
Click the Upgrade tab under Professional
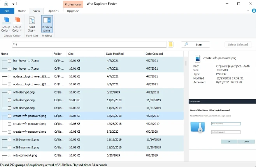tap(73, 11)
